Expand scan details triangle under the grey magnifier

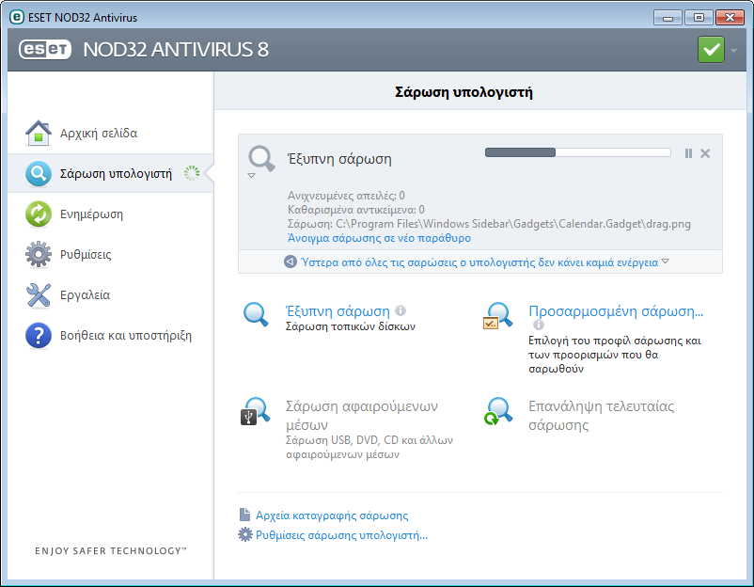[251, 176]
